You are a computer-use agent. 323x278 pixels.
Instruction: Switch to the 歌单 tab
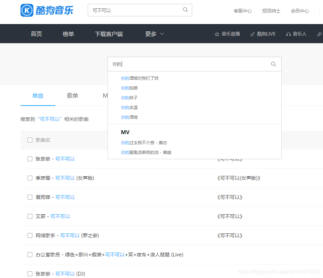(72, 96)
